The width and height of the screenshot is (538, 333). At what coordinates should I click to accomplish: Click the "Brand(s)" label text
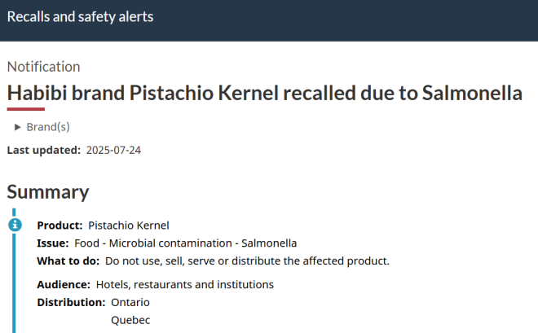(48, 127)
